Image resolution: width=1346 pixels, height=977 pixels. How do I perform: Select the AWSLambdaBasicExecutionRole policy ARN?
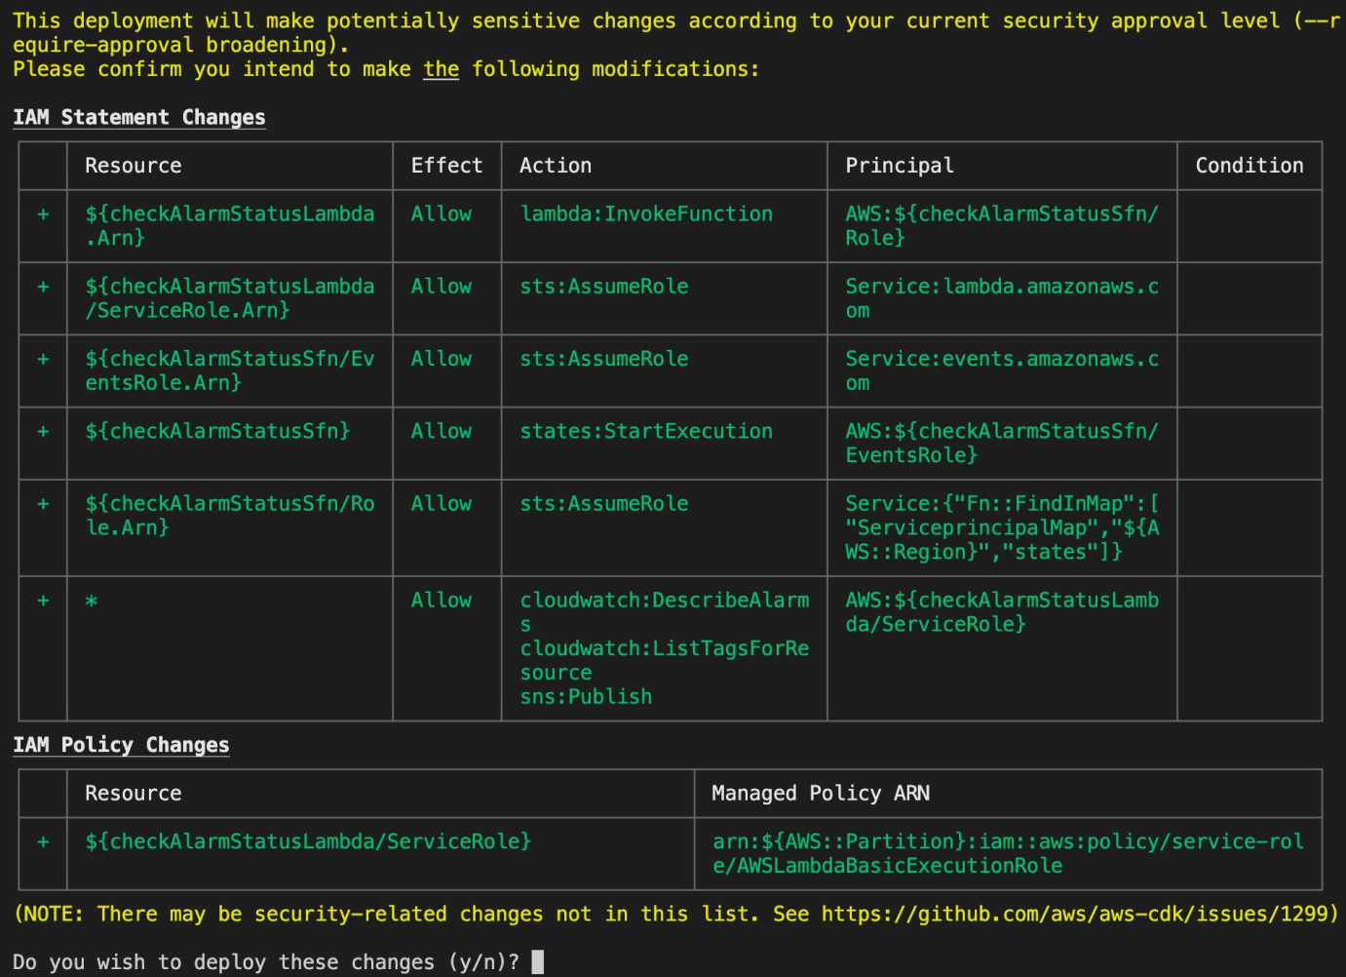pos(1004,853)
